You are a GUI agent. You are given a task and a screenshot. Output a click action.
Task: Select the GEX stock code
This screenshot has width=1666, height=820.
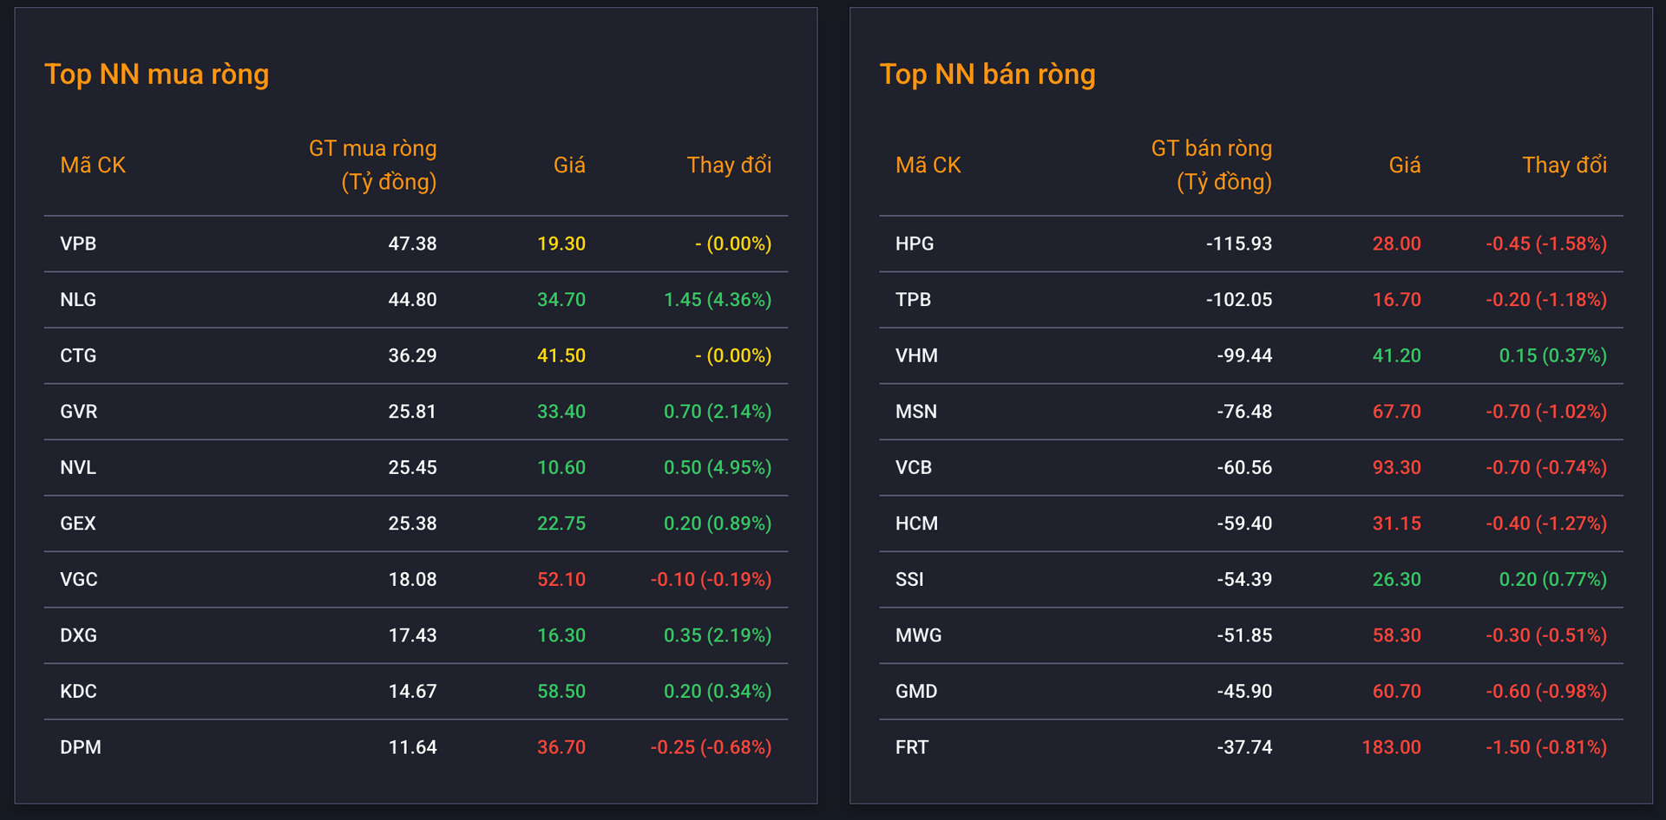[78, 524]
